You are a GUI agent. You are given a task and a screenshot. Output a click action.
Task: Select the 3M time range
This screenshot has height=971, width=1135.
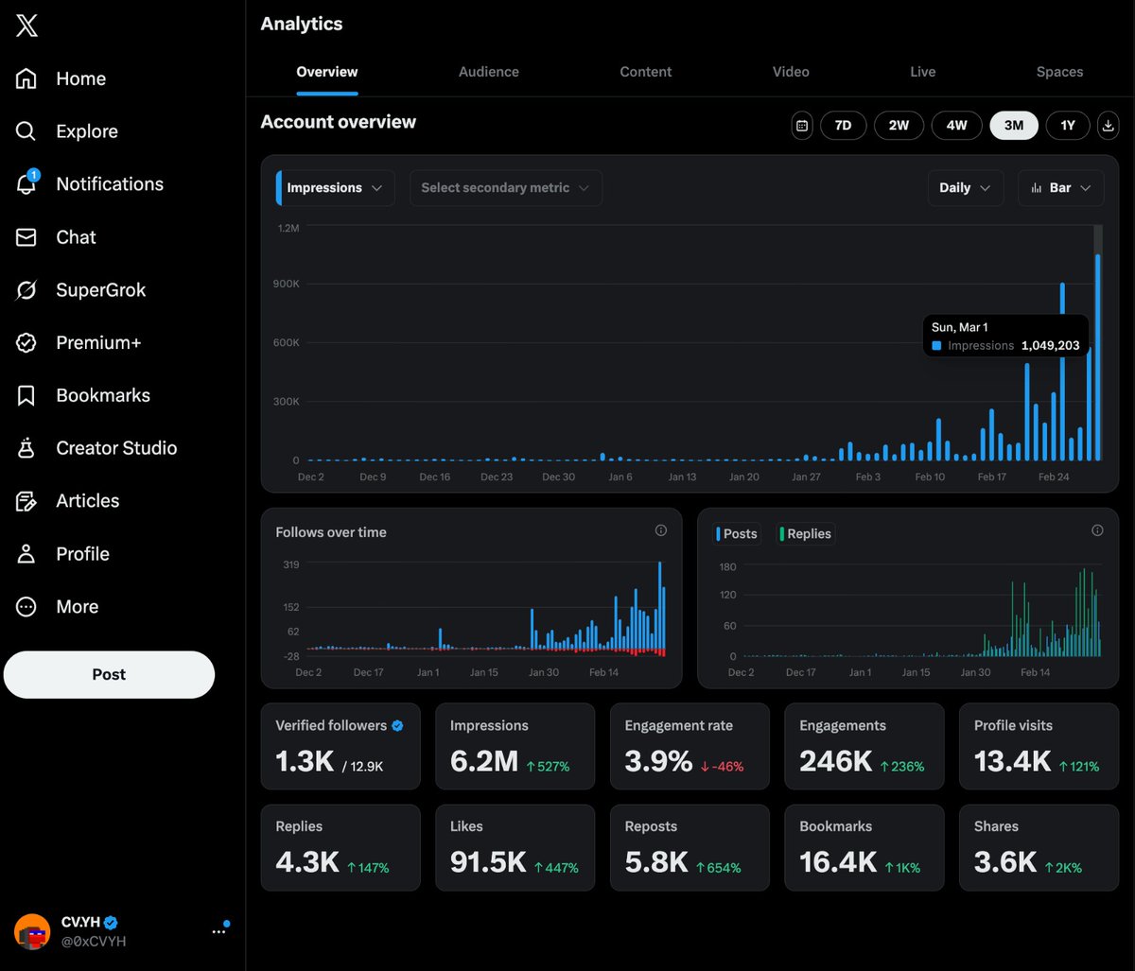click(1014, 126)
